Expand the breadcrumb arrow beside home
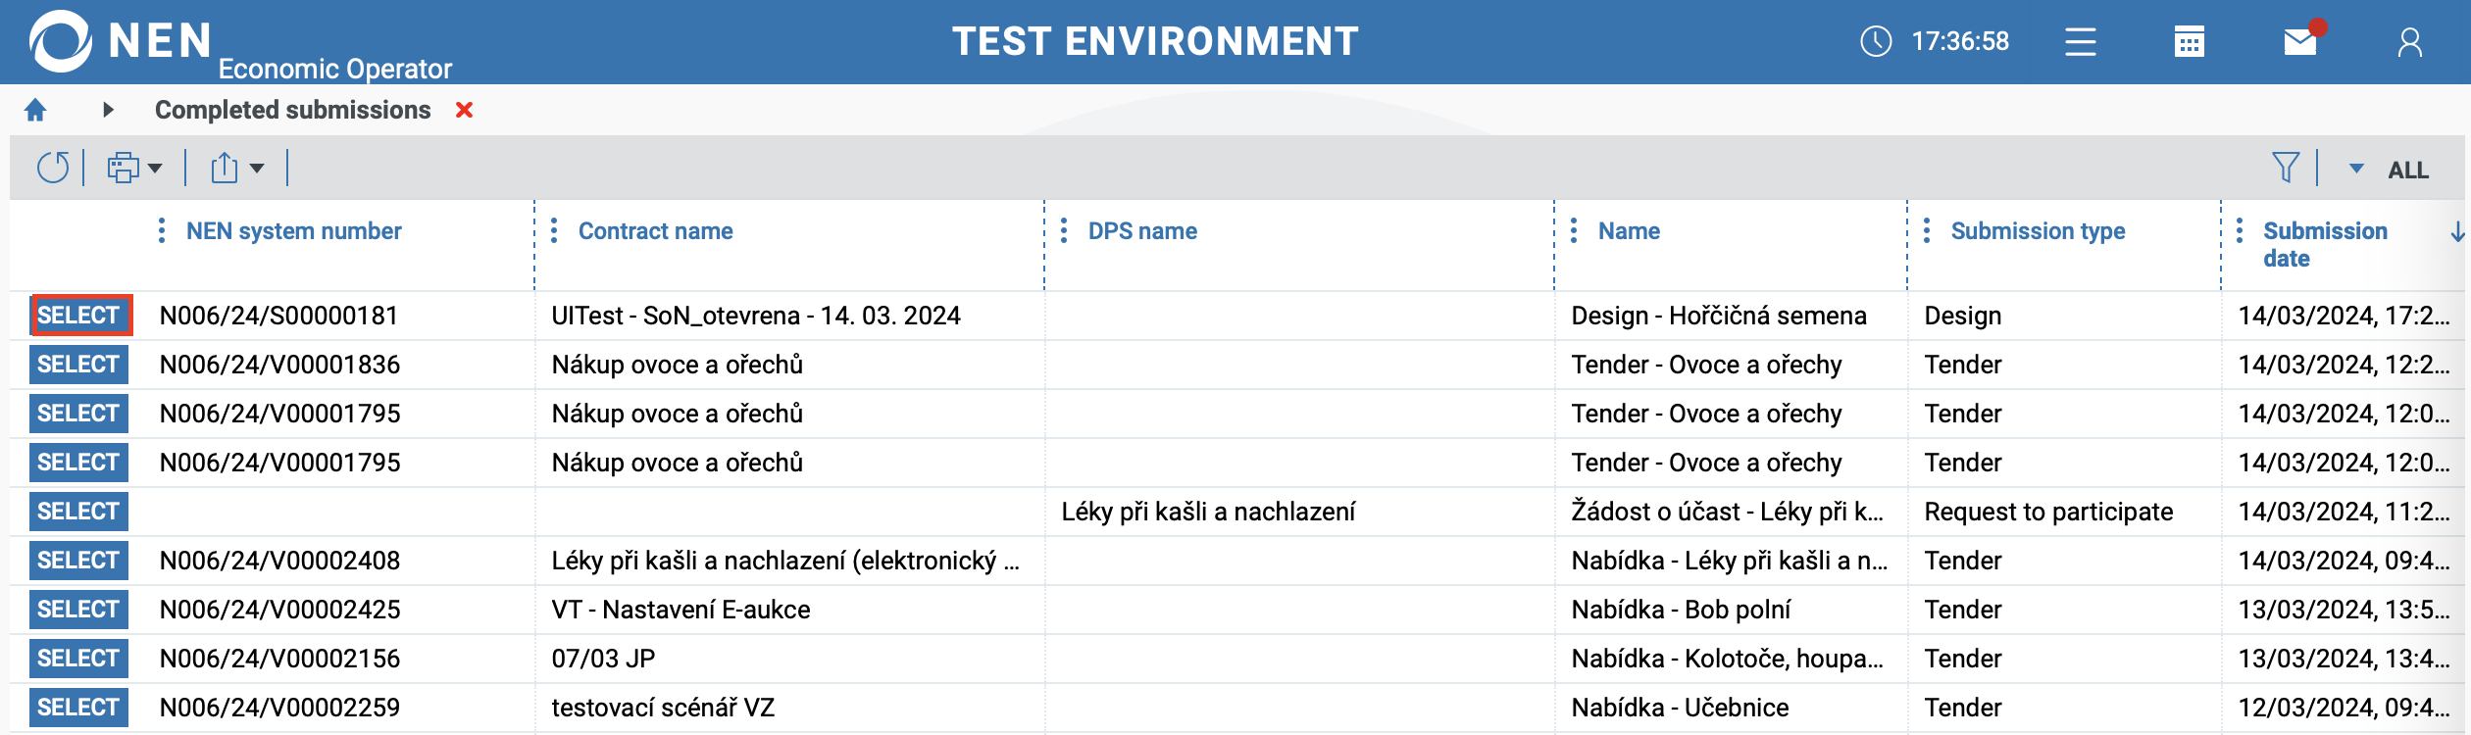The width and height of the screenshot is (2471, 735). pyautogui.click(x=108, y=110)
